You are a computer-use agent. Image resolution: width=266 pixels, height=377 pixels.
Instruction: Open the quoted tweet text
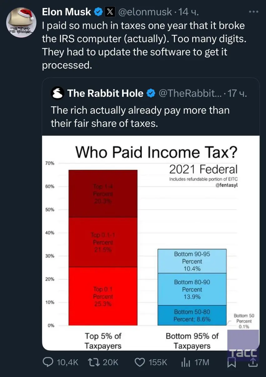click(140, 117)
